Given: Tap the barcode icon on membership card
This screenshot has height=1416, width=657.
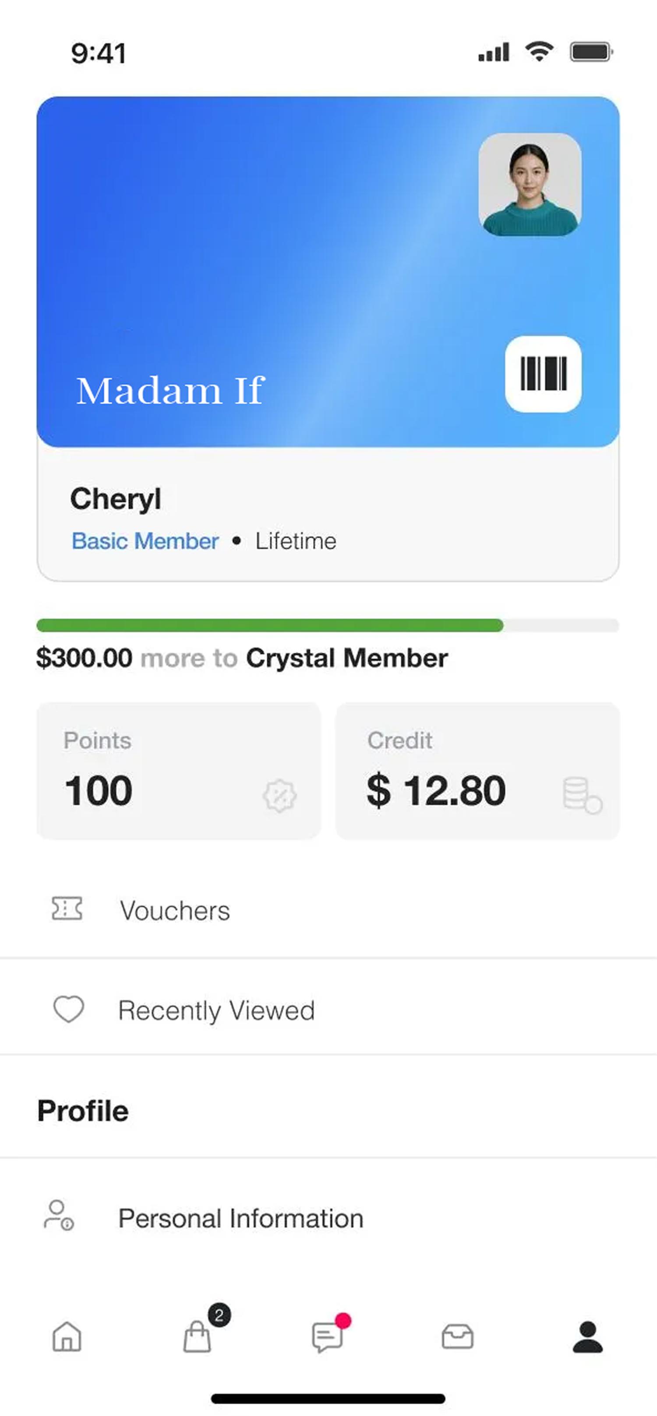Looking at the screenshot, I should pyautogui.click(x=543, y=374).
